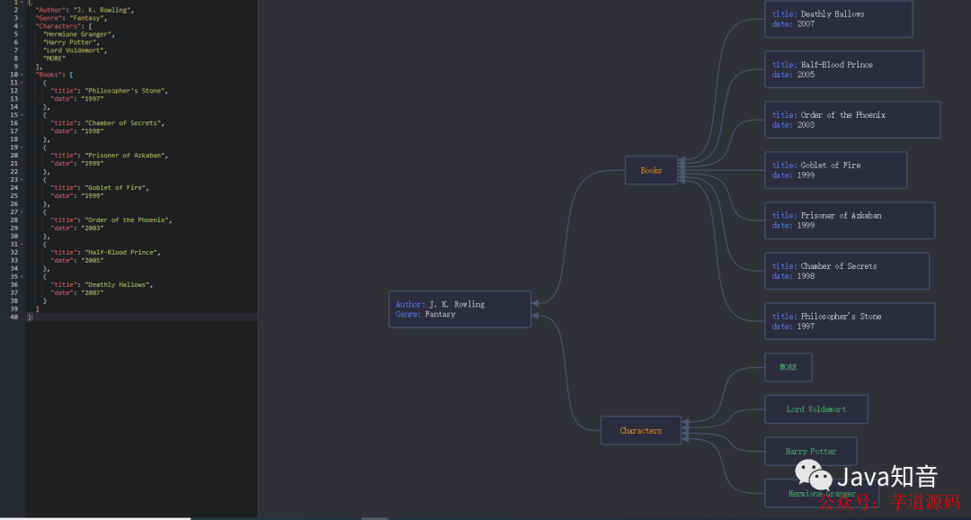Select the Deathly Hallows 2007 graph node

click(839, 19)
